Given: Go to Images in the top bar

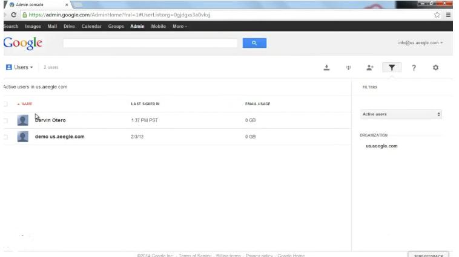Looking at the screenshot, I should pos(33,27).
